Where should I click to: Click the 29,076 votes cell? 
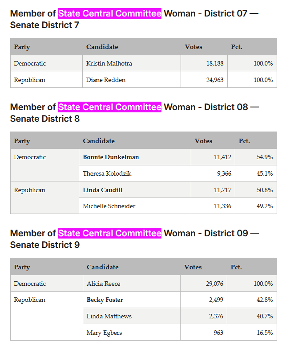point(204,283)
